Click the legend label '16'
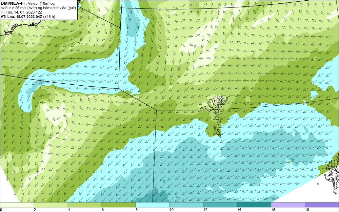 [273, 210]
